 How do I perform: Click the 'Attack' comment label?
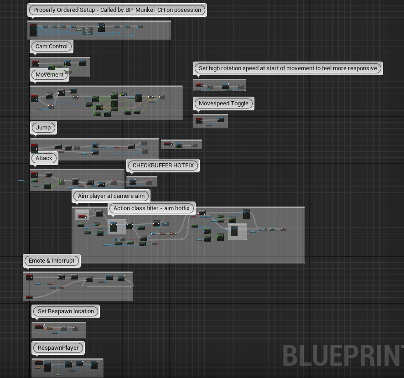click(x=44, y=158)
